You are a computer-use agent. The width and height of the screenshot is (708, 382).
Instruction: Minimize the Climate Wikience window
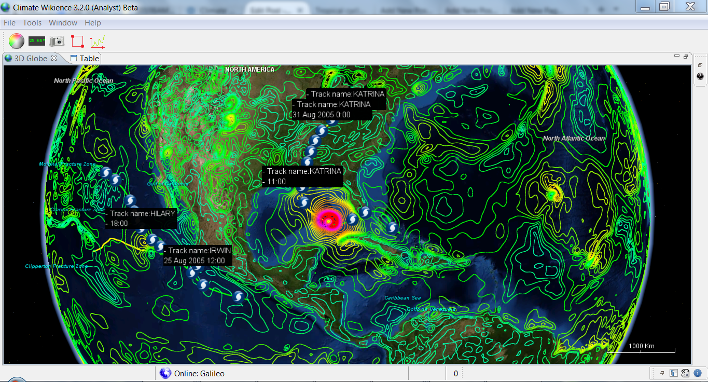[645, 7]
